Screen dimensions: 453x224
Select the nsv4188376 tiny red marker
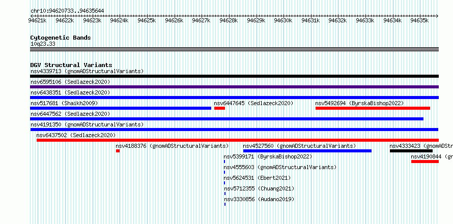pos(118,151)
